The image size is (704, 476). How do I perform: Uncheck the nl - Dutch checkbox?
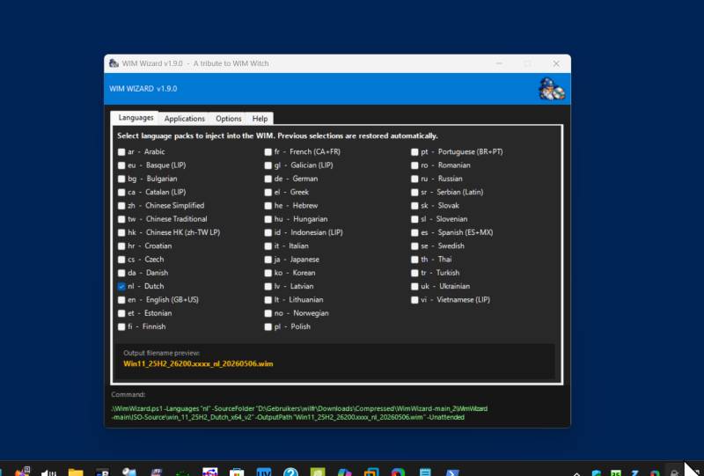coord(121,287)
